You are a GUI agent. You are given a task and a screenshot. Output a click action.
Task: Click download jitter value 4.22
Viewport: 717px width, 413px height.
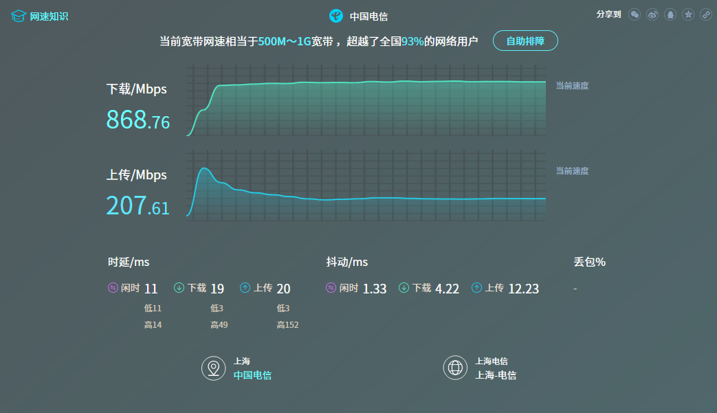(448, 289)
